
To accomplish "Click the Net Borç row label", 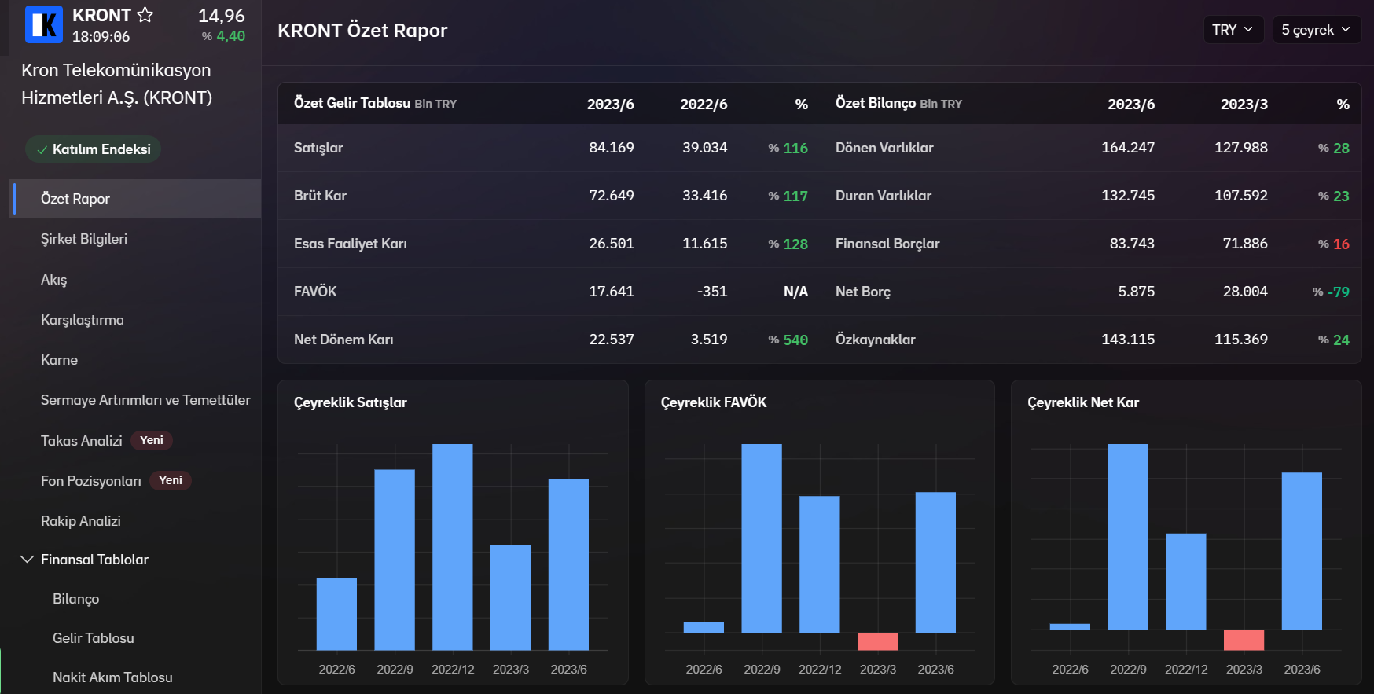I will coord(863,292).
